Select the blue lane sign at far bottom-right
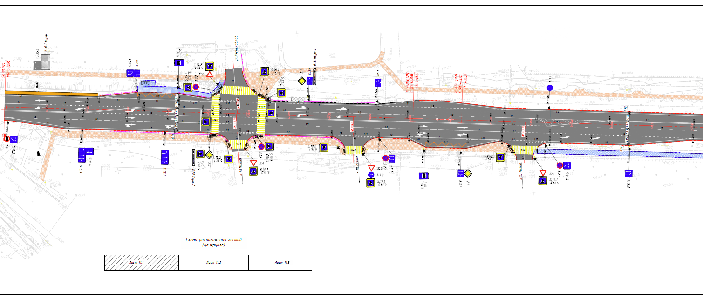The height and width of the screenshot is (299, 703). (628, 173)
